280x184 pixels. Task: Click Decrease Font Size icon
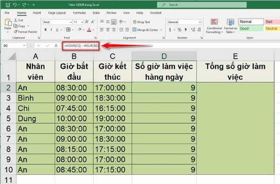[x=93, y=22]
